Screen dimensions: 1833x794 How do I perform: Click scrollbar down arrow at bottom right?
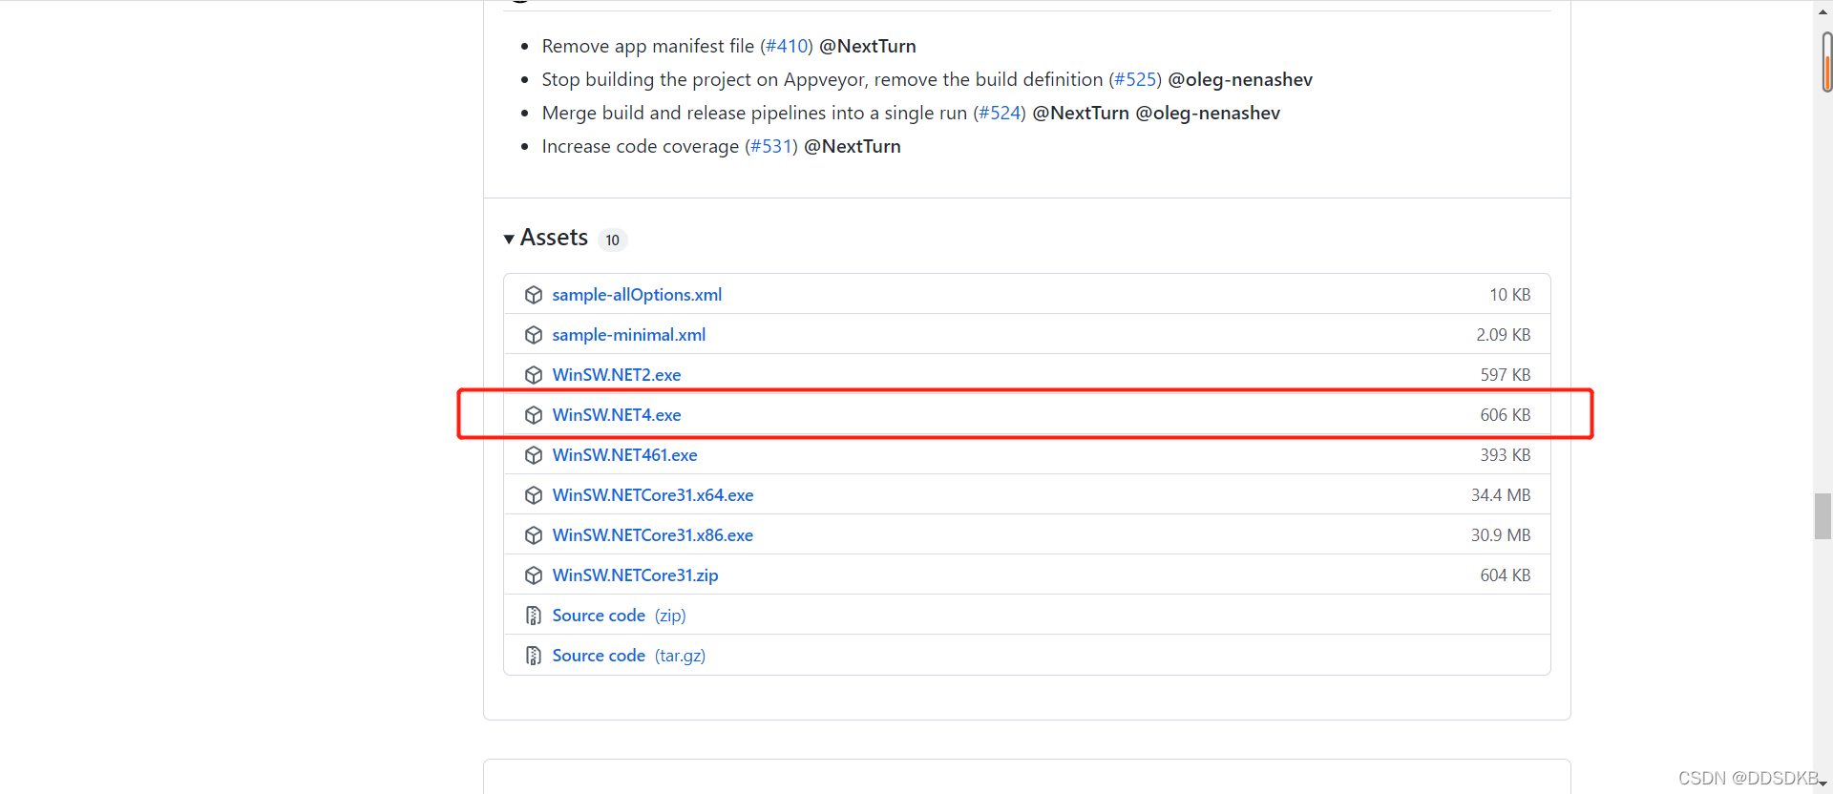click(1822, 784)
